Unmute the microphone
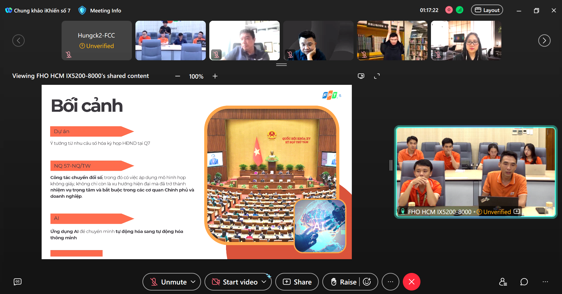 click(168, 282)
